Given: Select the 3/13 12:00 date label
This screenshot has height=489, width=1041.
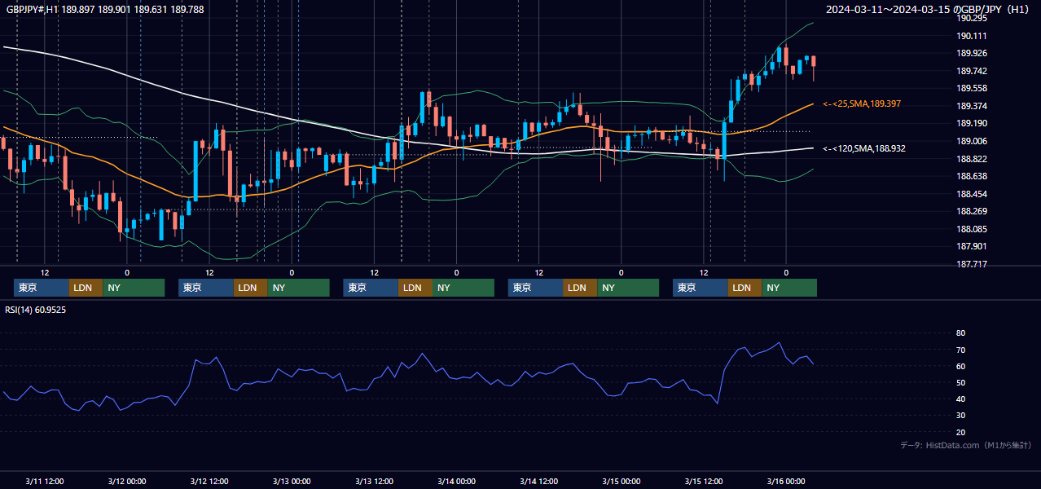Looking at the screenshot, I should click(x=375, y=482).
